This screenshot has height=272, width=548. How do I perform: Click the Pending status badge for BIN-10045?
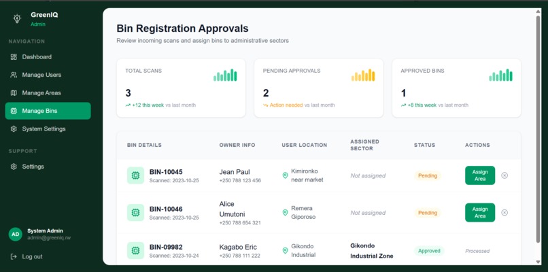tap(428, 175)
